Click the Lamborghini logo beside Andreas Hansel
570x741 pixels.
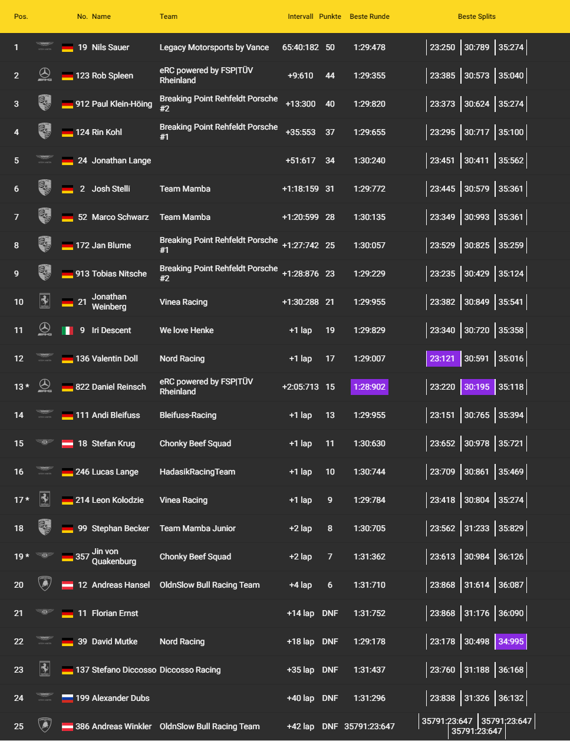coord(45,584)
